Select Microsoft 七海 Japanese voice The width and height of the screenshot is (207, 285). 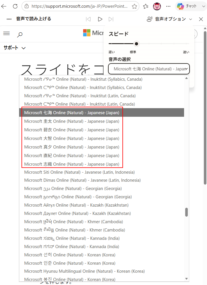(101, 113)
